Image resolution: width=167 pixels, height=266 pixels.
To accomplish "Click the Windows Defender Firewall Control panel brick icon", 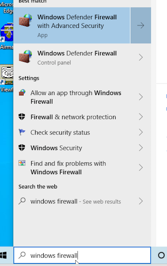I will click(25, 57).
